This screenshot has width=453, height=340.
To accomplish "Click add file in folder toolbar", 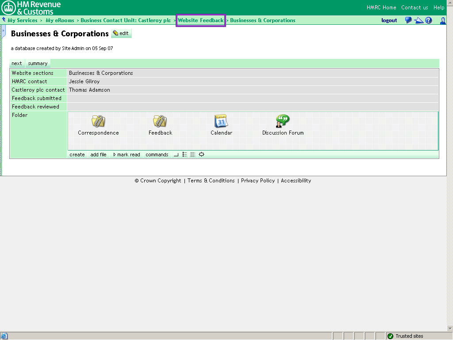I will pyautogui.click(x=98, y=155).
